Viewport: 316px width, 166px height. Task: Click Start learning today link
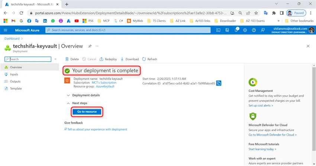coord(262,149)
